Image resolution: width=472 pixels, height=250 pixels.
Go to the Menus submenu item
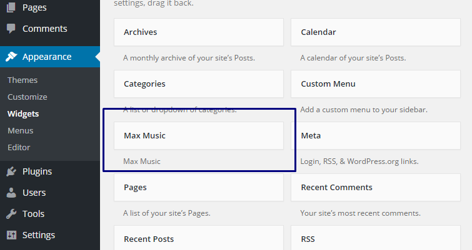click(x=21, y=130)
